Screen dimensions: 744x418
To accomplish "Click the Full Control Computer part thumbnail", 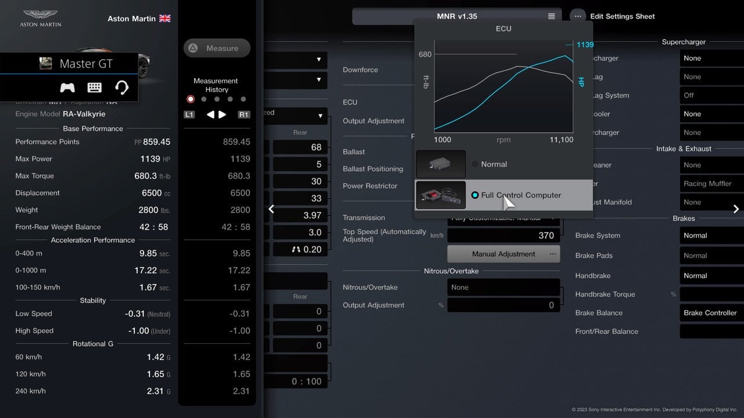I will coord(441,195).
